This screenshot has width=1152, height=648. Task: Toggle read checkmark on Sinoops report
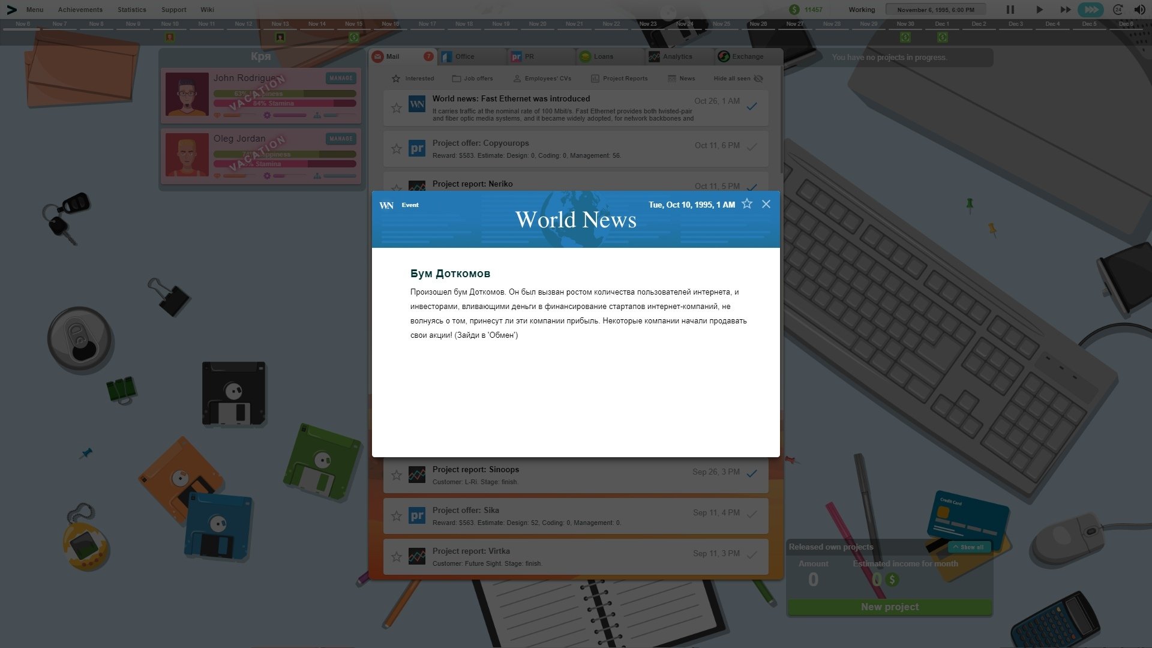pyautogui.click(x=752, y=473)
